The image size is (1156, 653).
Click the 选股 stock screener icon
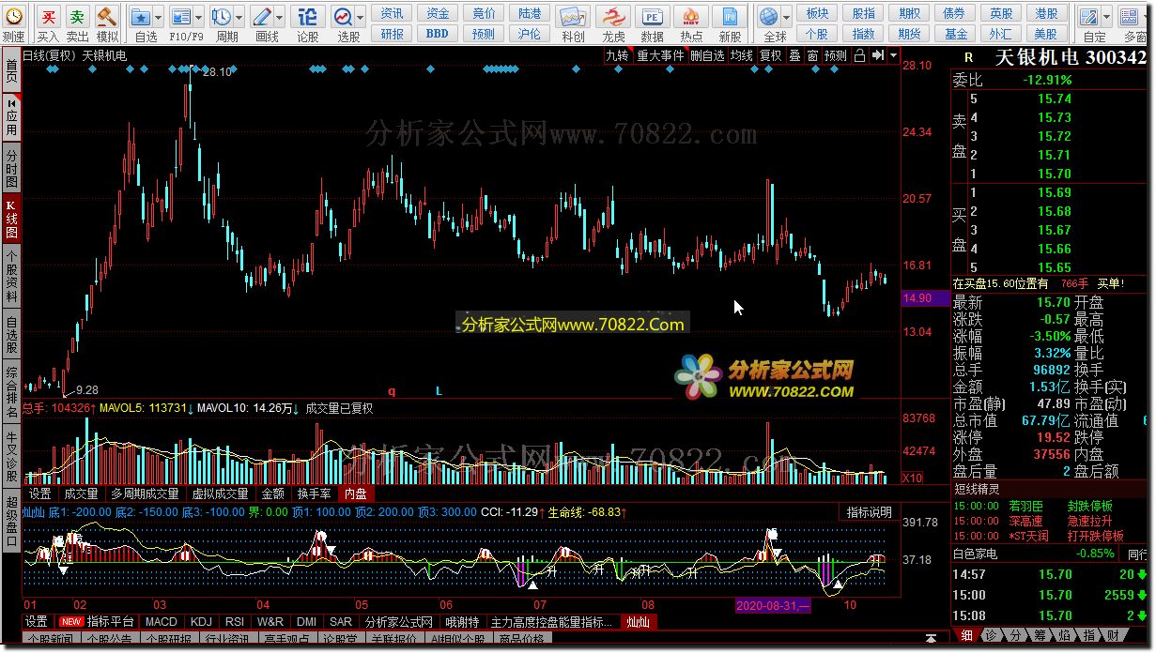click(343, 17)
